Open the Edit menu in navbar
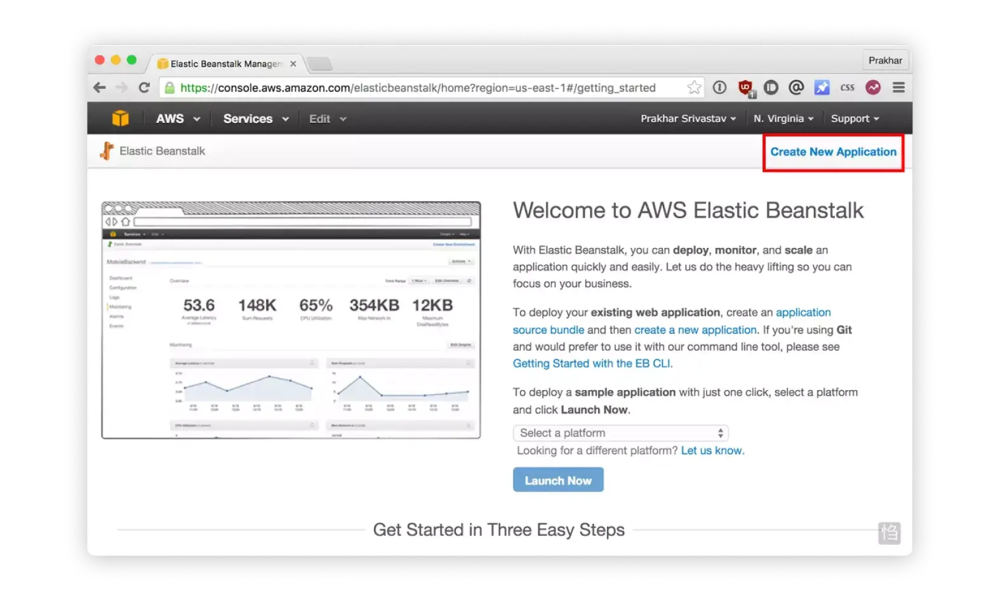Image resolution: width=1000 pixels, height=600 pixels. 327,119
